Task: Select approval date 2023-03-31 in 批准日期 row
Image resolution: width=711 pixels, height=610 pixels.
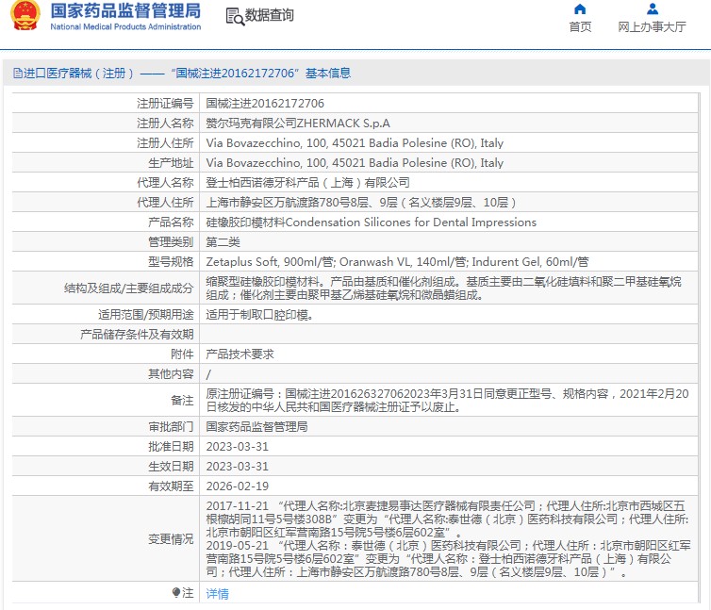Action: [237, 447]
